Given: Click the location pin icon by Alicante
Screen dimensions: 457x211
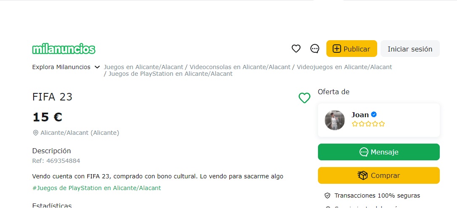Looking at the screenshot, I should click(x=36, y=133).
